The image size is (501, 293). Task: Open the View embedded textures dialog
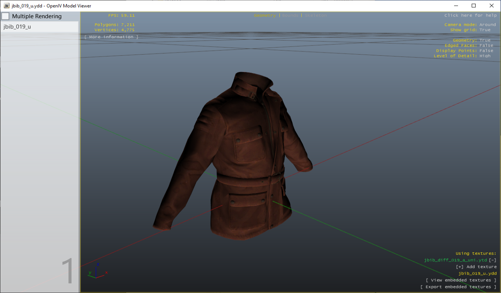point(461,280)
